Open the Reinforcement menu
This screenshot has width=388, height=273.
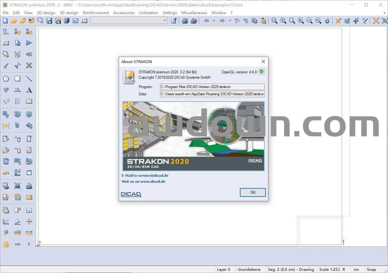click(x=96, y=13)
